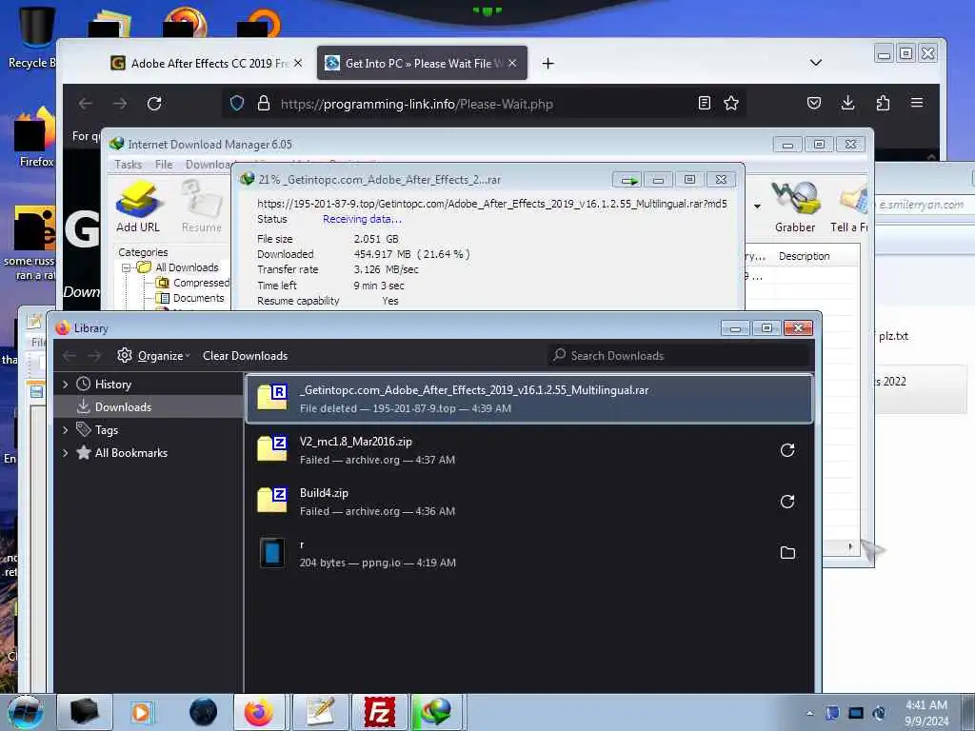
Task: Open Internet Download Manager taskbar icon
Action: 435,712
